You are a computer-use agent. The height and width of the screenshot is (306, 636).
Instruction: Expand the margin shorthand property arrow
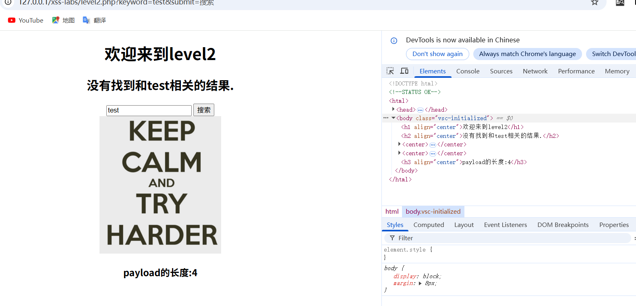pyautogui.click(x=420, y=283)
